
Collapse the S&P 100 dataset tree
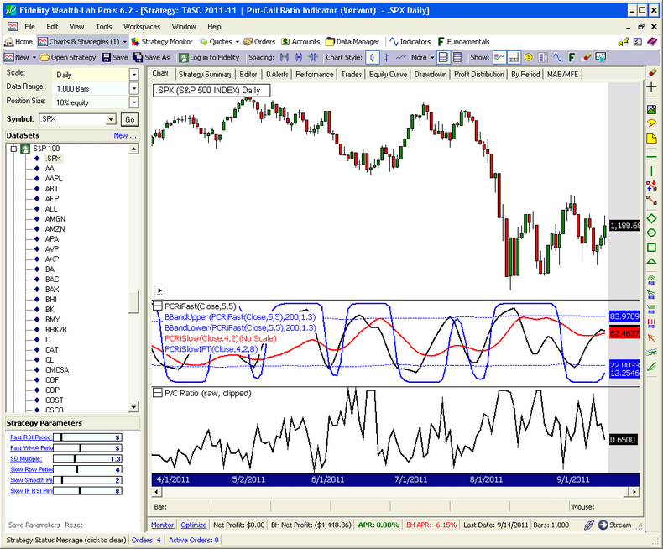(x=13, y=148)
